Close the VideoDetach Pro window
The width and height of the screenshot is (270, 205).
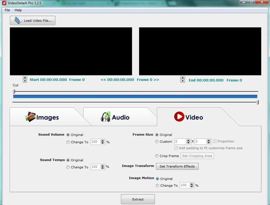(x=262, y=2)
